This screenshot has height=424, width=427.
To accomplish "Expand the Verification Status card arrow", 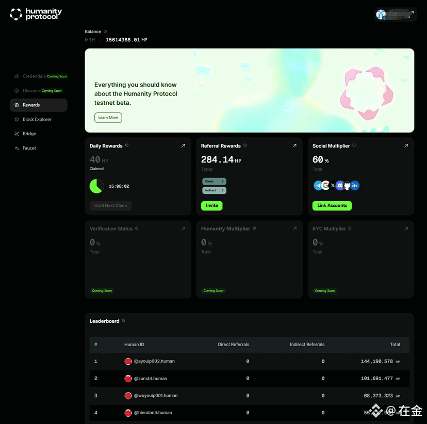I will 183,229.
